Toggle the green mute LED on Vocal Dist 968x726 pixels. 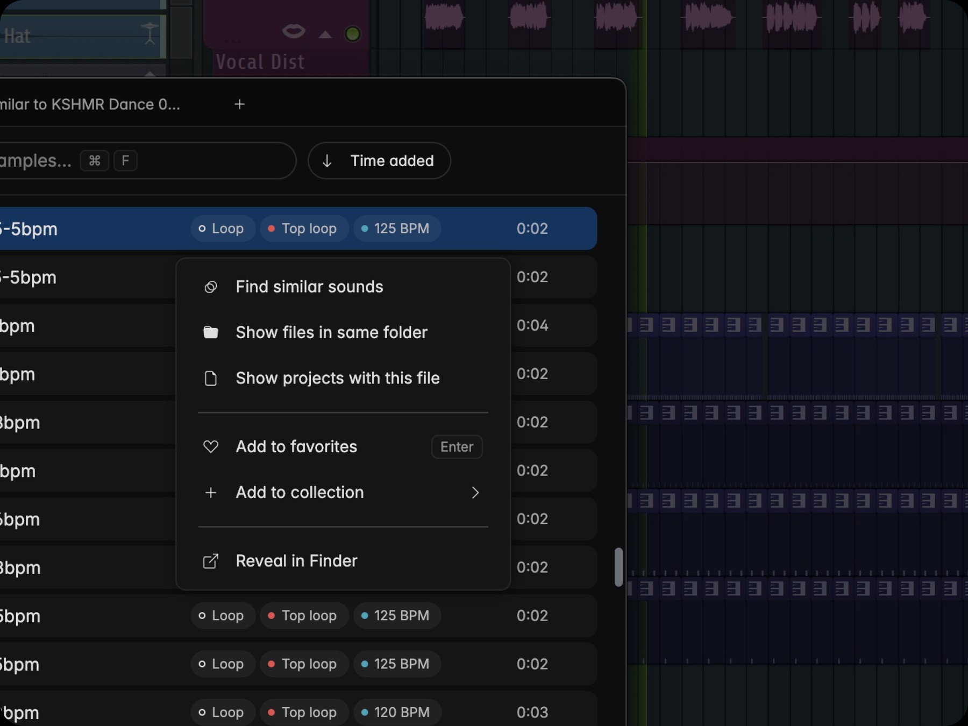(x=353, y=34)
